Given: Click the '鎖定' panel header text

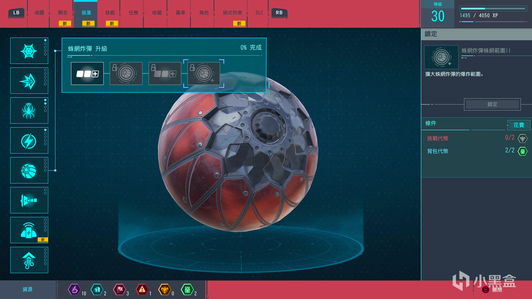Looking at the screenshot, I should [431, 34].
